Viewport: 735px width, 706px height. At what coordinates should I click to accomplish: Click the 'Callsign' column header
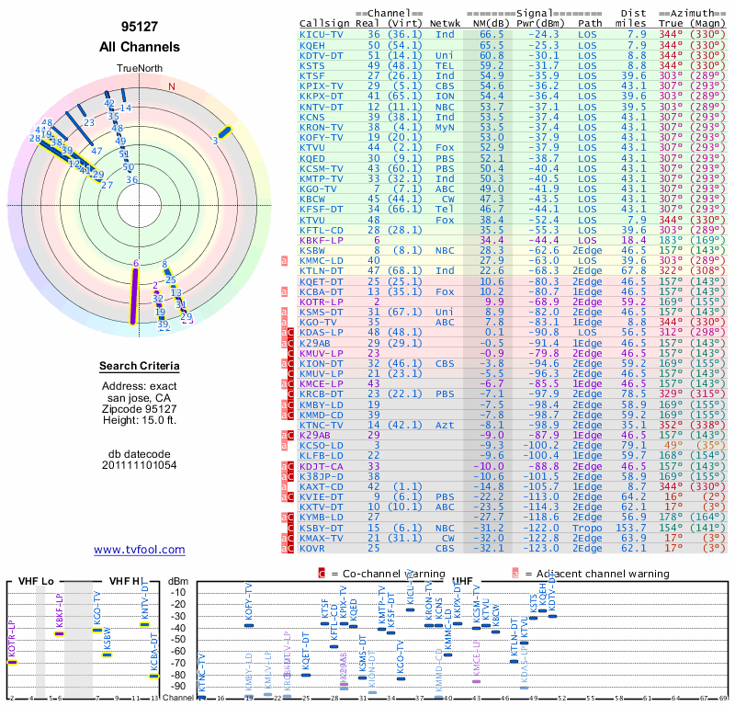tap(324, 24)
